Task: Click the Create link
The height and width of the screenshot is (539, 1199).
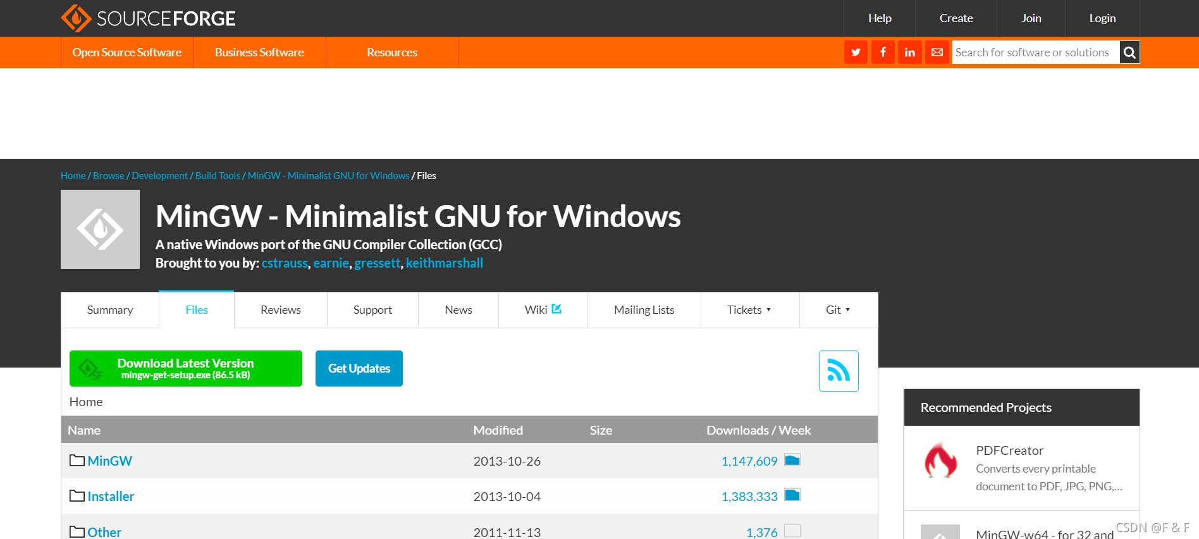Action: [956, 18]
